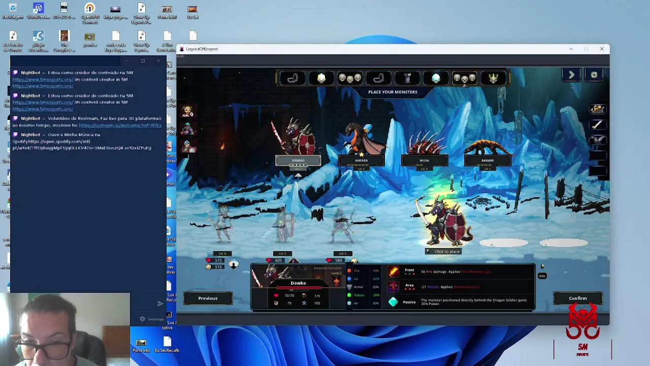Click the Info icon beside ability panel
This screenshot has height=366, width=650.
coord(542,276)
